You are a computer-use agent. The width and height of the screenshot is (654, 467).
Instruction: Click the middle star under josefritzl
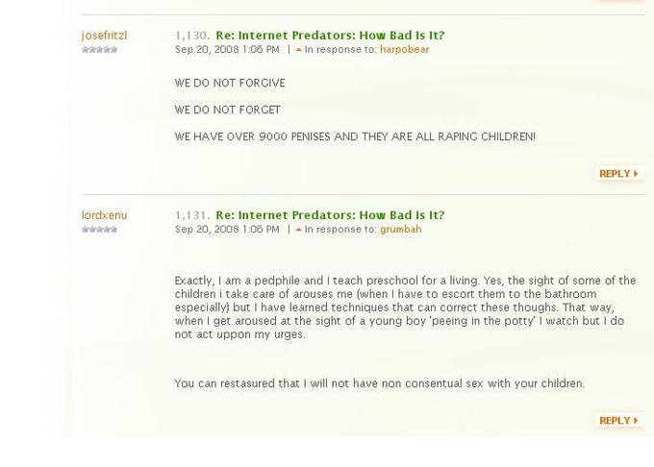(100, 50)
